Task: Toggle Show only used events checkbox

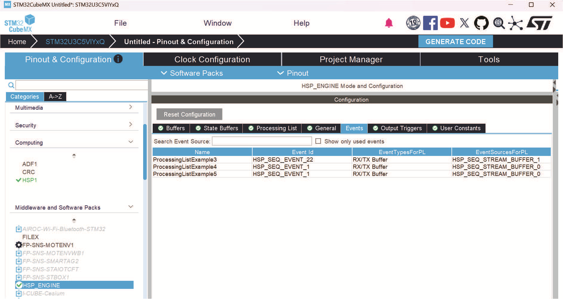Action: pyautogui.click(x=318, y=141)
